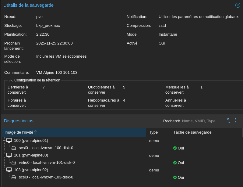Click the monitor icon for VM 101
The width and height of the screenshot is (243, 187).
[x=9, y=155]
